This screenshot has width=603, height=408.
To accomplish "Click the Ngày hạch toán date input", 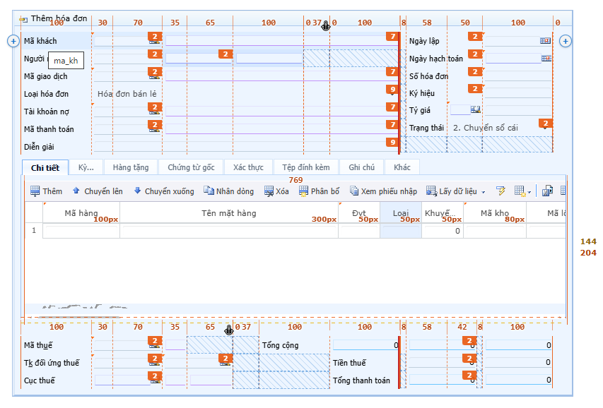I will 513,59.
